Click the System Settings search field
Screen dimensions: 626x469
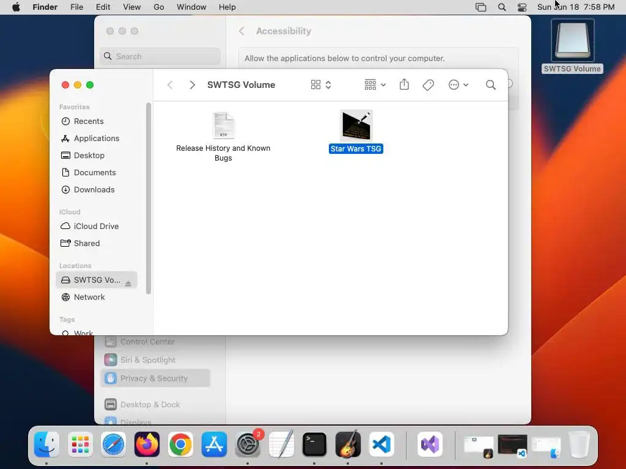(160, 56)
